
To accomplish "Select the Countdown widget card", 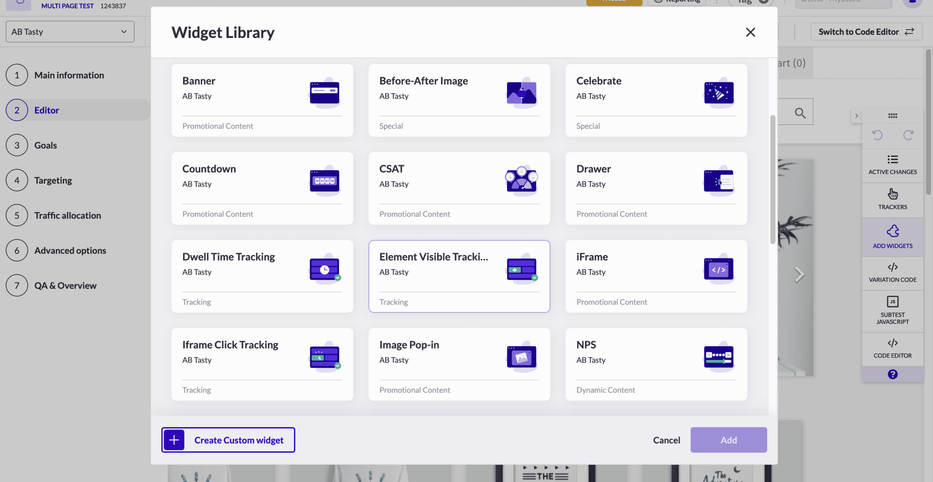I will pyautogui.click(x=262, y=188).
